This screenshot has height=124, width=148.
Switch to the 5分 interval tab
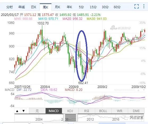point(81,7)
